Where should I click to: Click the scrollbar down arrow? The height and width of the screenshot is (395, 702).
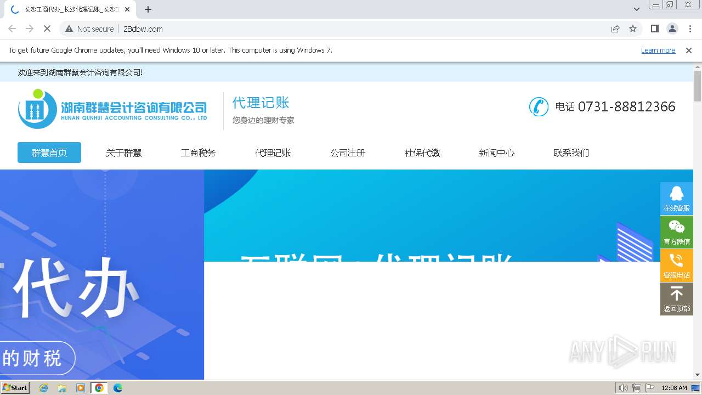pos(698,375)
